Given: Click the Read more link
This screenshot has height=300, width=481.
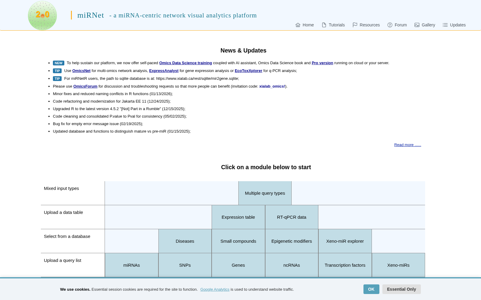Looking at the screenshot, I should coord(408,145).
